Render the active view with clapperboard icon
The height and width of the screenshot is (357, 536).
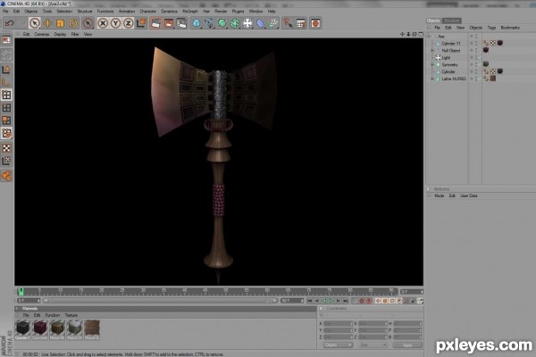[155, 23]
